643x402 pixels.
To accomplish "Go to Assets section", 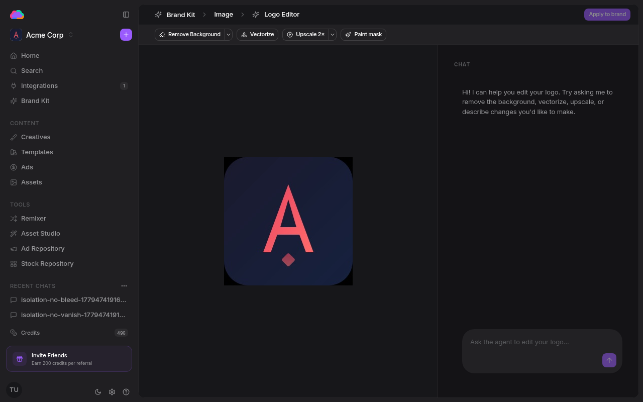I will [69, 182].
